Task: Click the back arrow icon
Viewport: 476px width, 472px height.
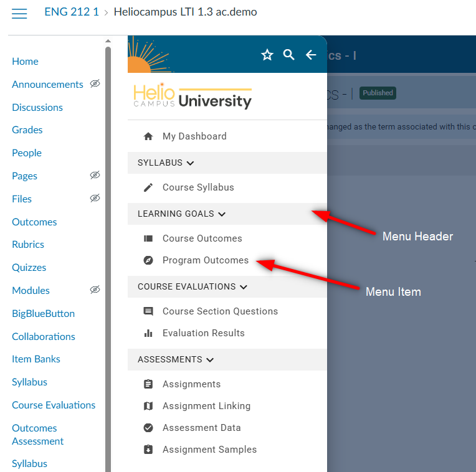Action: point(311,55)
